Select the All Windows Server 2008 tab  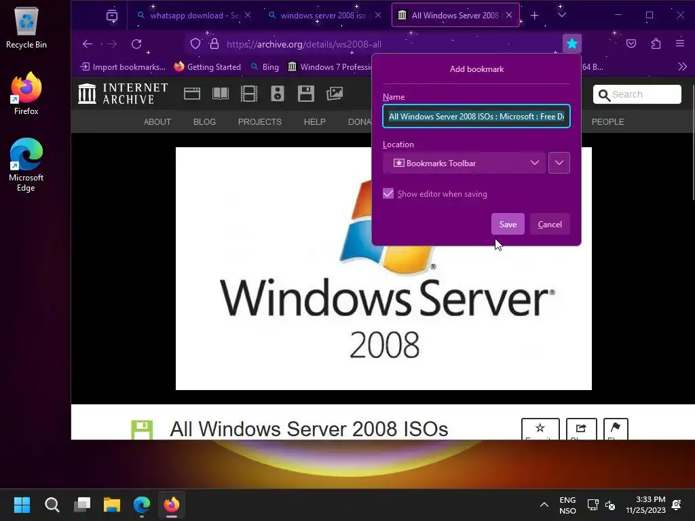(x=455, y=16)
